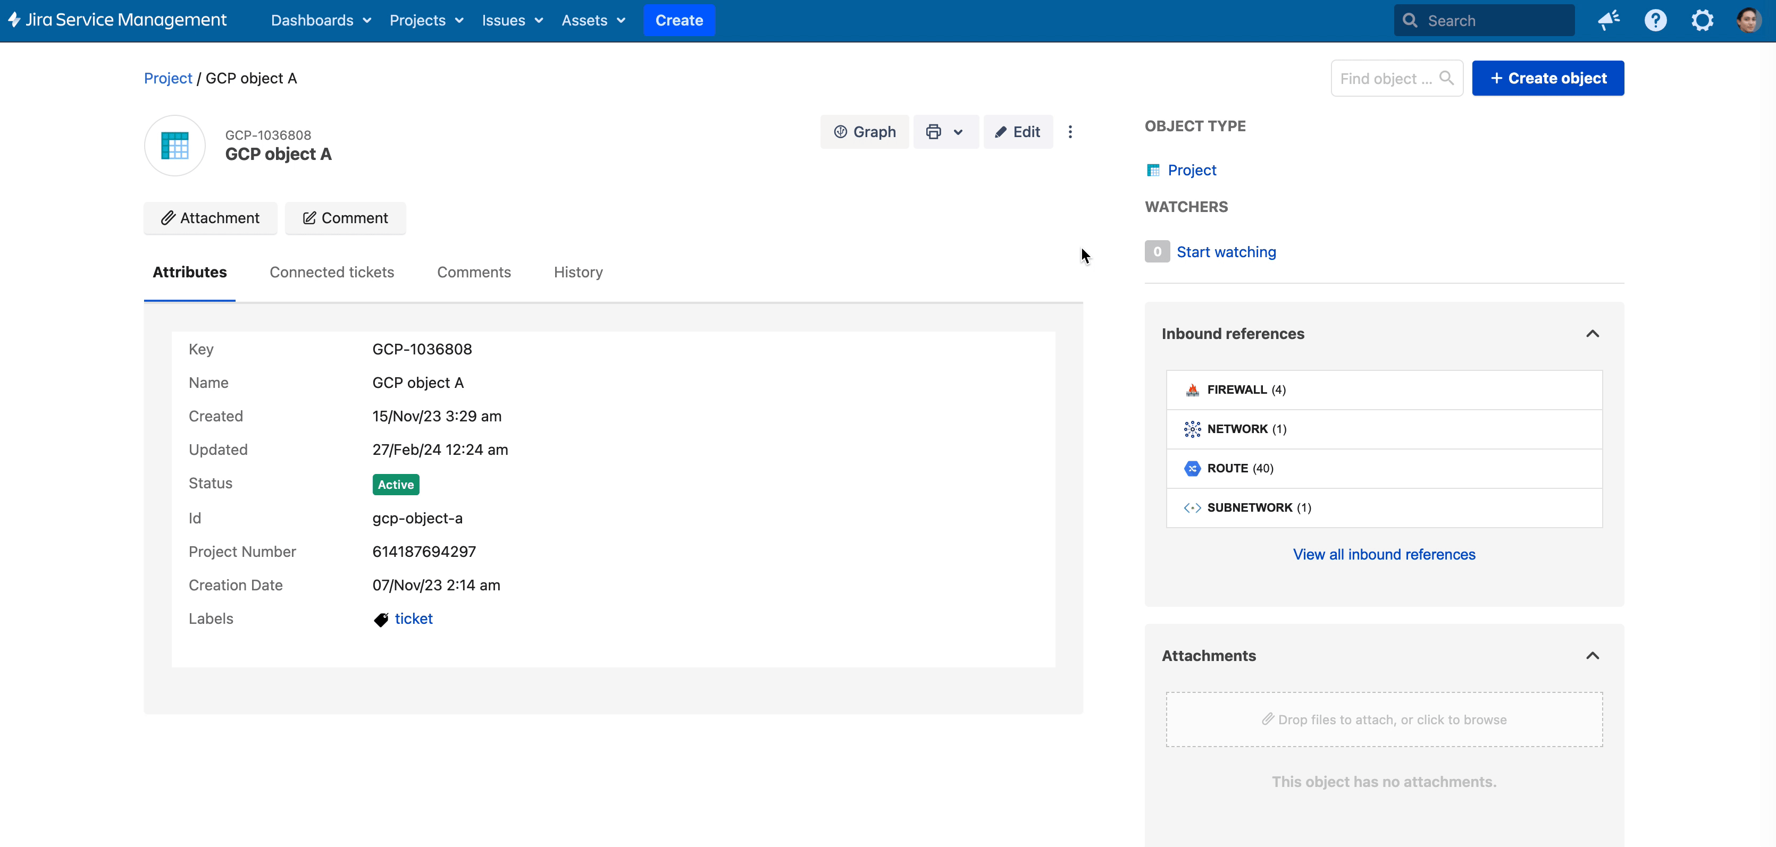
Task: Open the three-dot more actions menu
Action: (x=1070, y=132)
